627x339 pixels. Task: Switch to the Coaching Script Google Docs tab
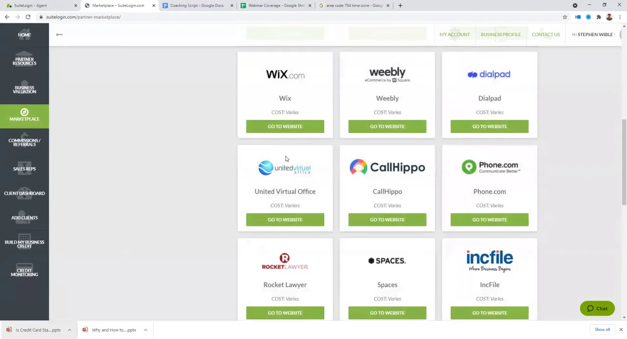[197, 5]
